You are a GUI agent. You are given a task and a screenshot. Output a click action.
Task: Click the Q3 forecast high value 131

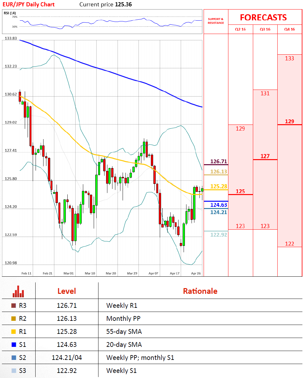(x=265, y=93)
